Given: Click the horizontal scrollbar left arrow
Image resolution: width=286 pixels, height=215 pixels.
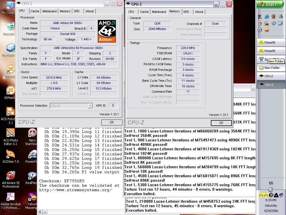Looking at the screenshot, I should (x=40, y=212).
